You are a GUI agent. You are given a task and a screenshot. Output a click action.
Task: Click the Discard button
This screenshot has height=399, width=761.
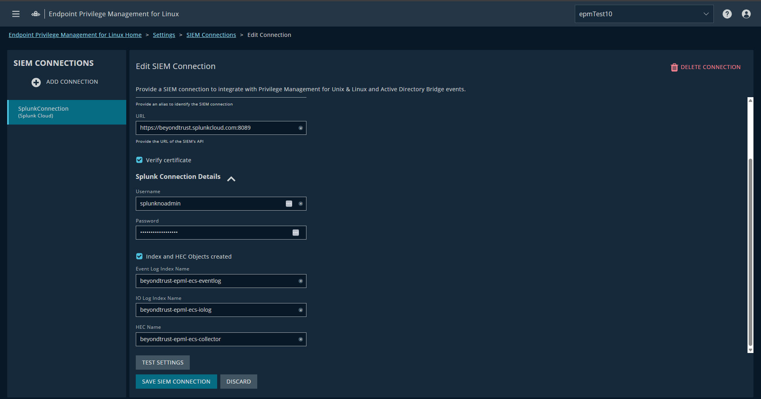pyautogui.click(x=239, y=382)
